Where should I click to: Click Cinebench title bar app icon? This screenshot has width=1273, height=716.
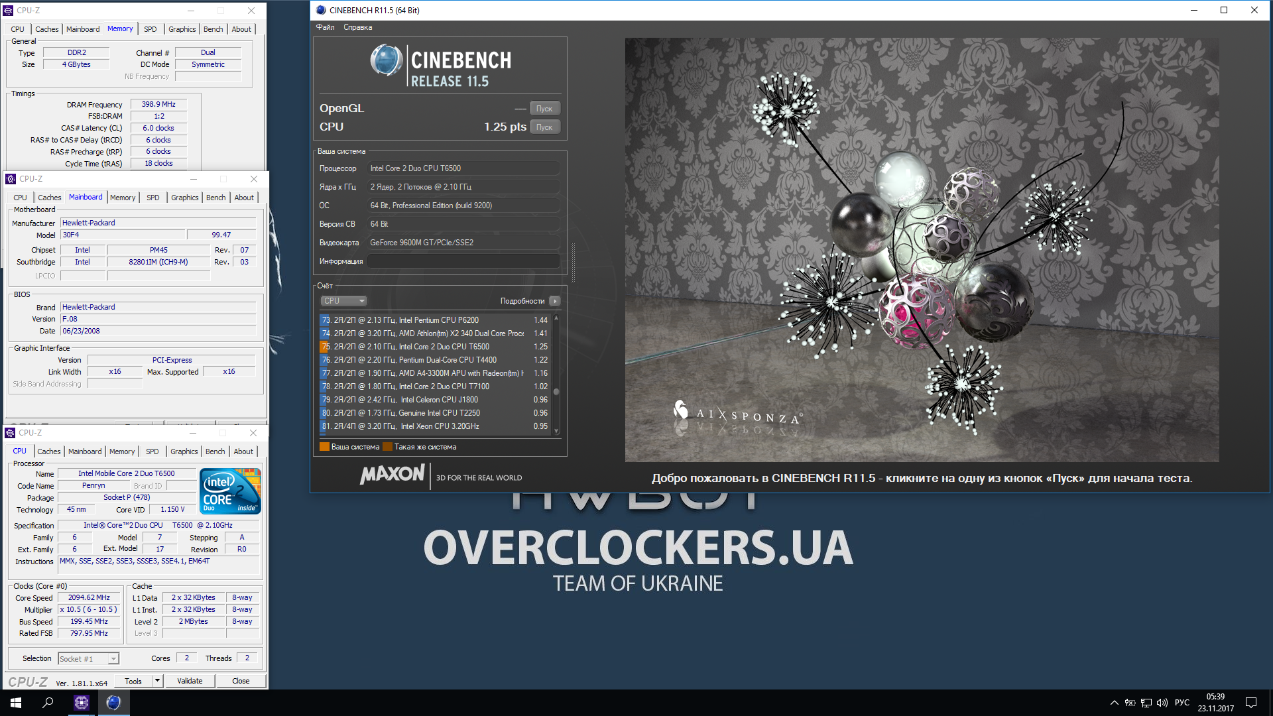(321, 10)
